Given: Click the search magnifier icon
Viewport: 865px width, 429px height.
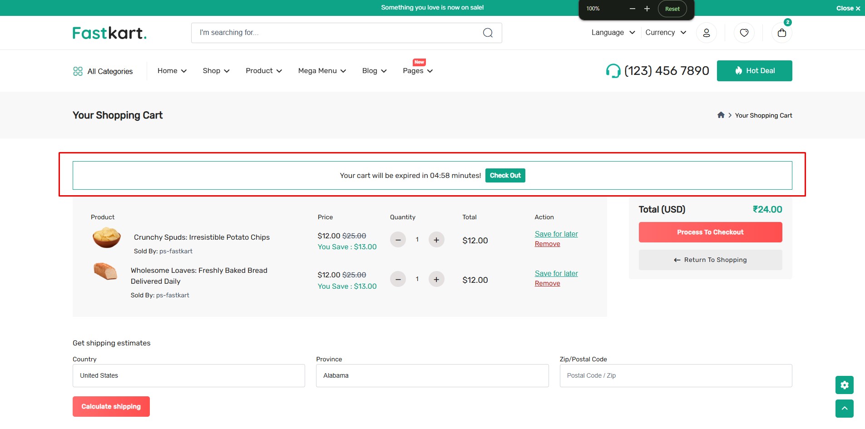Looking at the screenshot, I should [x=488, y=33].
